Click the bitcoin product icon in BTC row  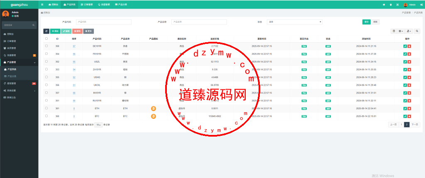(154, 116)
